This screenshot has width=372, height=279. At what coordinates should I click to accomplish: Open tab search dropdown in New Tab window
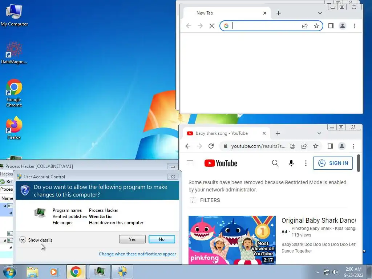[x=320, y=13]
